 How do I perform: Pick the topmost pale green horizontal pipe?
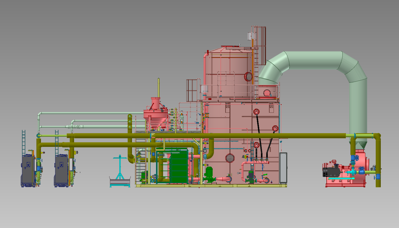[x=91, y=113]
